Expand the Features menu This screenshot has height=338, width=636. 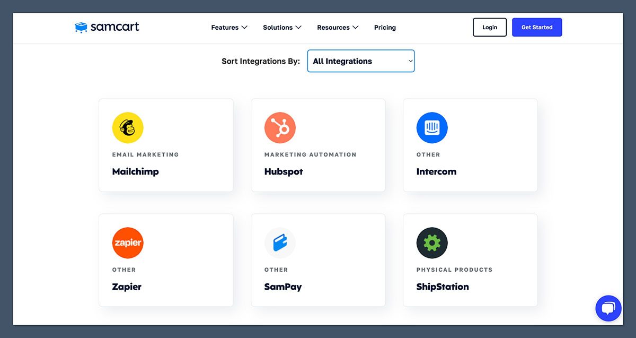[x=229, y=27]
